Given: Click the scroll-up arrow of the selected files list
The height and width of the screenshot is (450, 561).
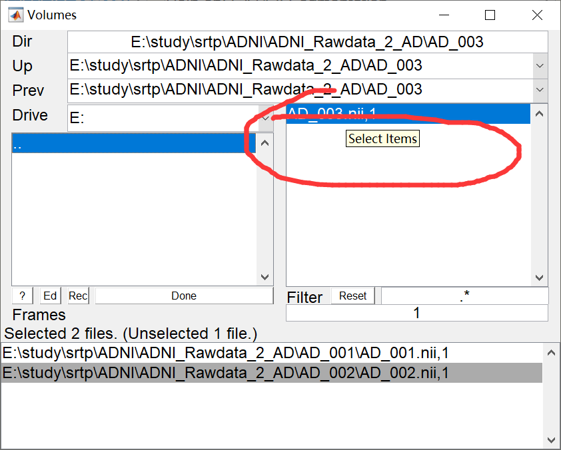Looking at the screenshot, I should (x=550, y=352).
